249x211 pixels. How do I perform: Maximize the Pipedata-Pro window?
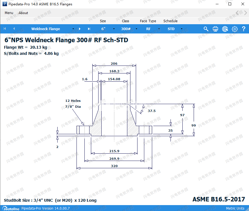click(x=230, y=4)
